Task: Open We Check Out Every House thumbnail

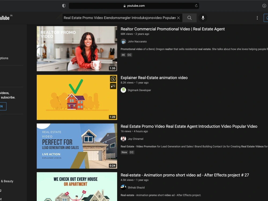Action: pyautogui.click(x=77, y=187)
